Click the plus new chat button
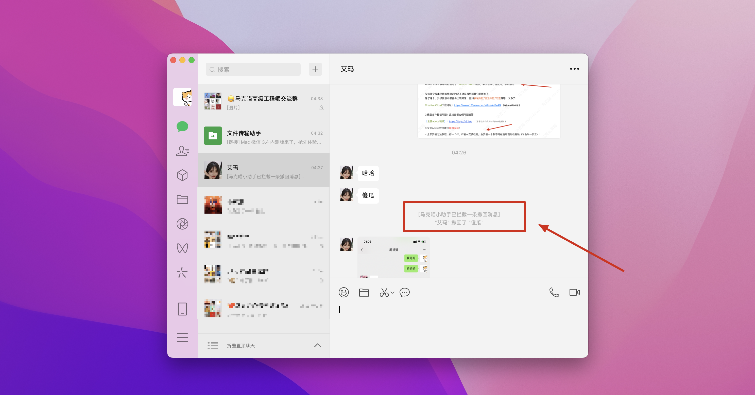 315,69
